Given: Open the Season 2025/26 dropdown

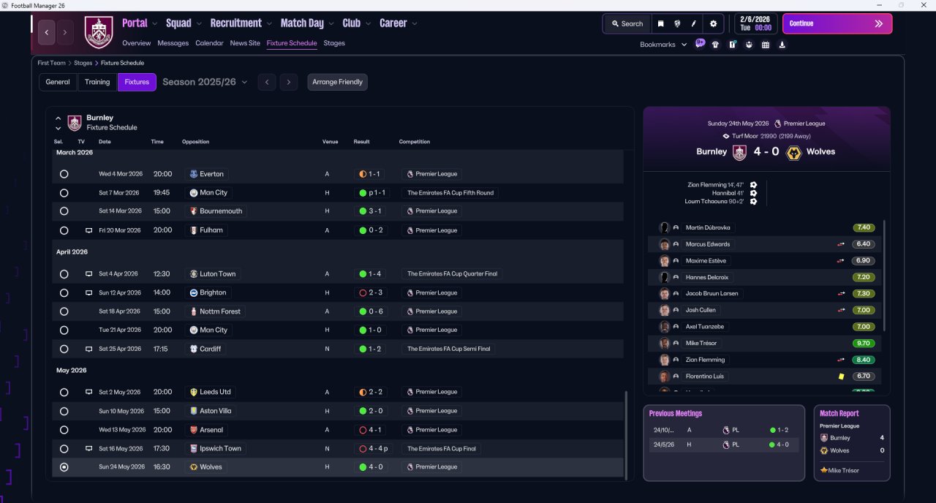Looking at the screenshot, I should pyautogui.click(x=205, y=82).
